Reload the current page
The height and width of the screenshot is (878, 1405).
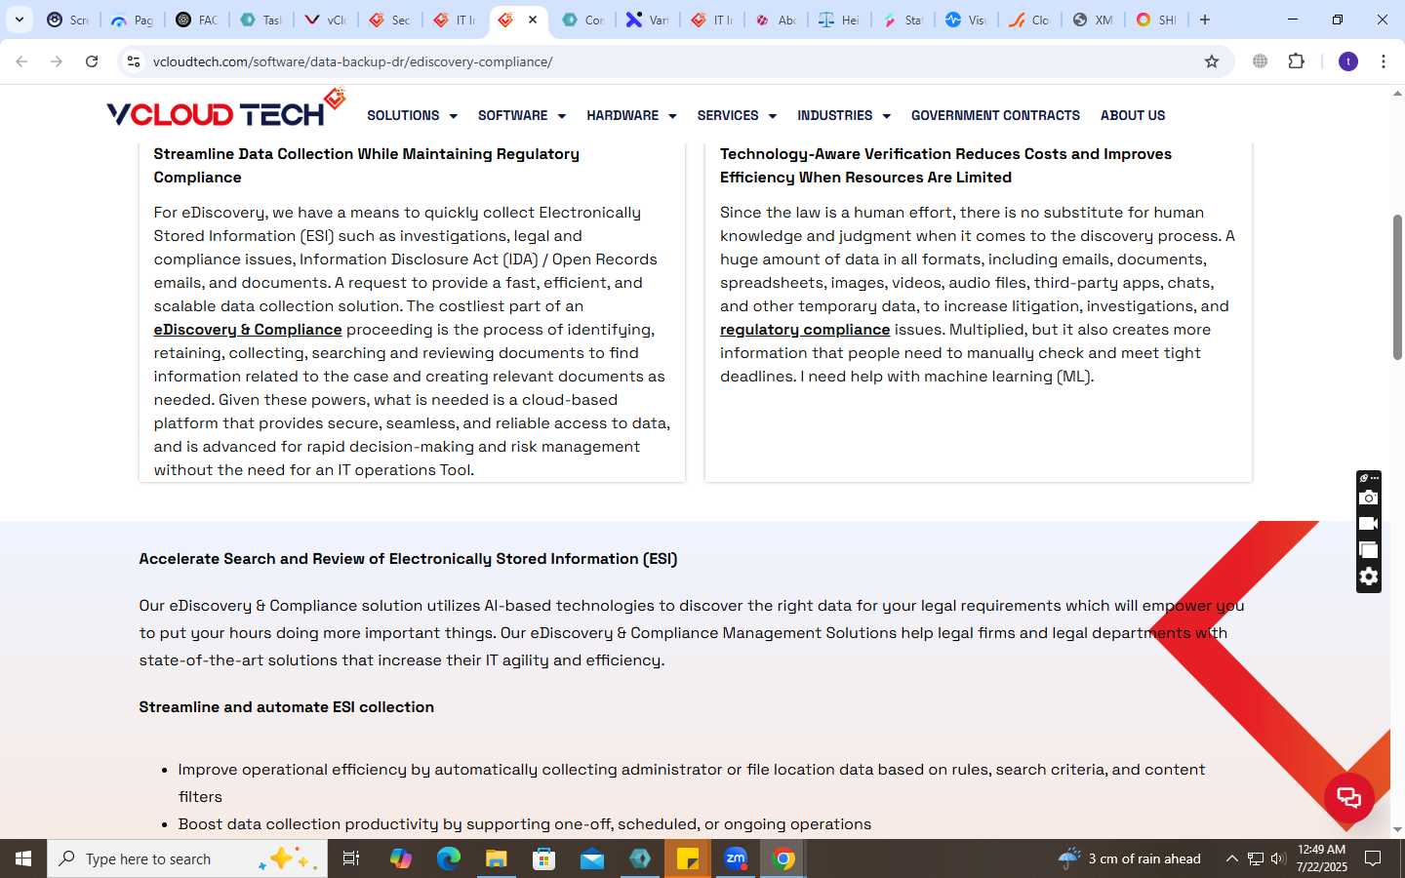(92, 61)
